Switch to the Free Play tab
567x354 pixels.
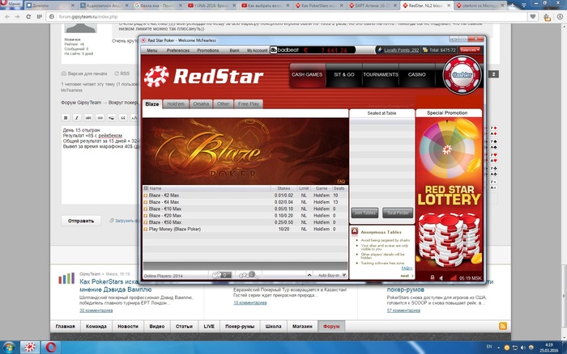pos(249,104)
